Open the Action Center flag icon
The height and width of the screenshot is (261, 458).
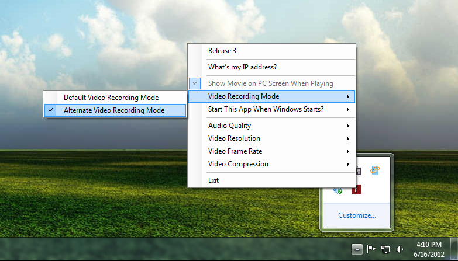[371, 249]
